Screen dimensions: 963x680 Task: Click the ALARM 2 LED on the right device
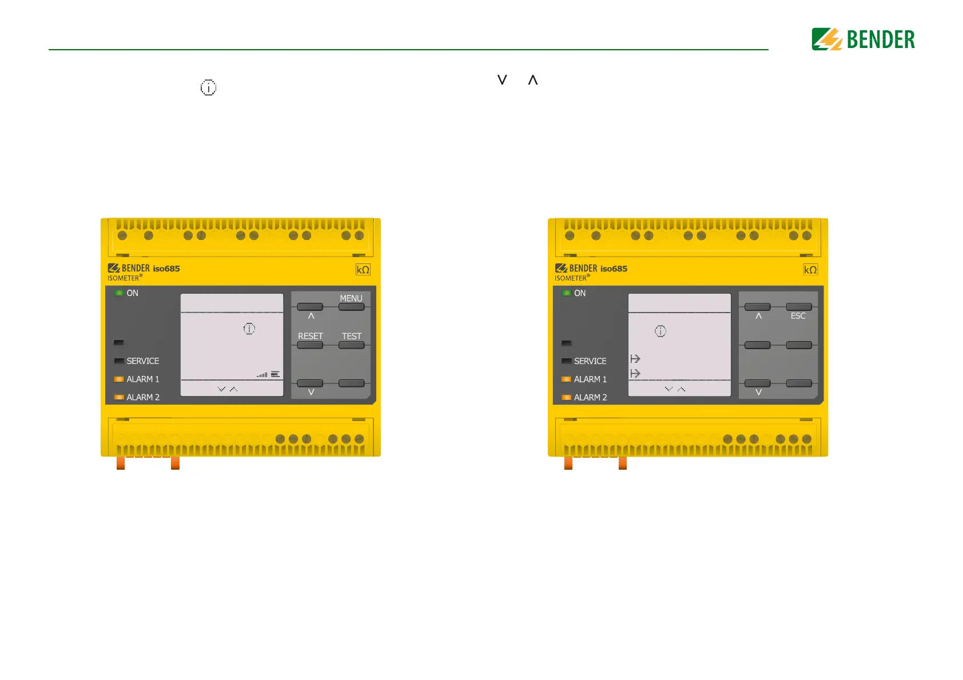[x=566, y=397]
